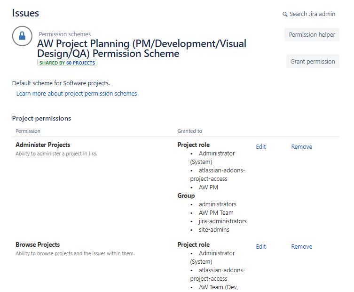The height and width of the screenshot is (292, 354).
Task: Click AW PM role under Administer Projects
Action: (208, 187)
